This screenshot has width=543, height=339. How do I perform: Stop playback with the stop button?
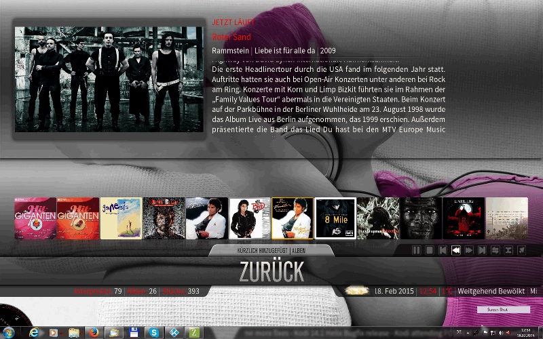[430, 250]
